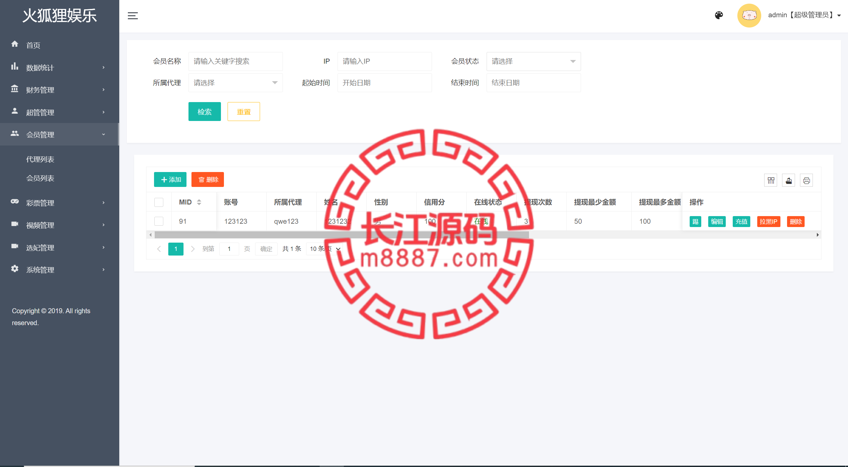
Task: Focus the IP input field
Action: tap(385, 61)
